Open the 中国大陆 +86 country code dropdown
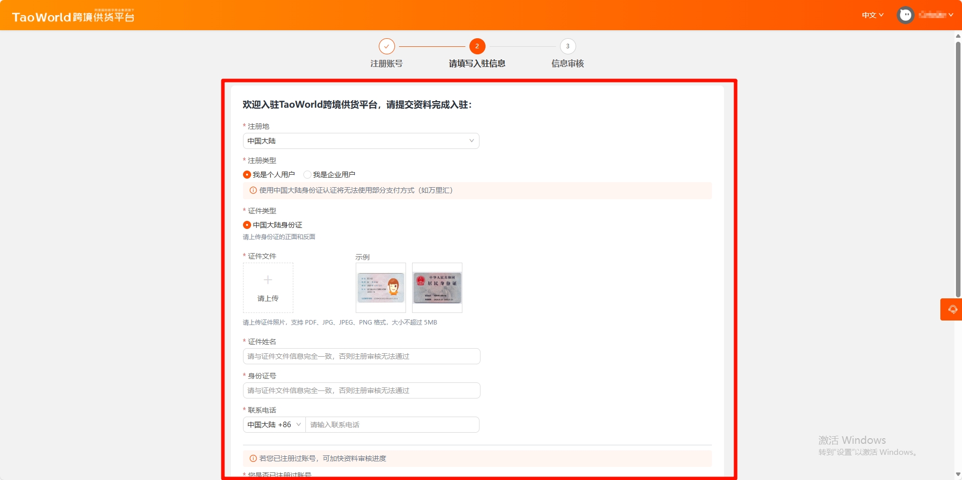Viewport: 962px width, 480px height. pos(274,425)
